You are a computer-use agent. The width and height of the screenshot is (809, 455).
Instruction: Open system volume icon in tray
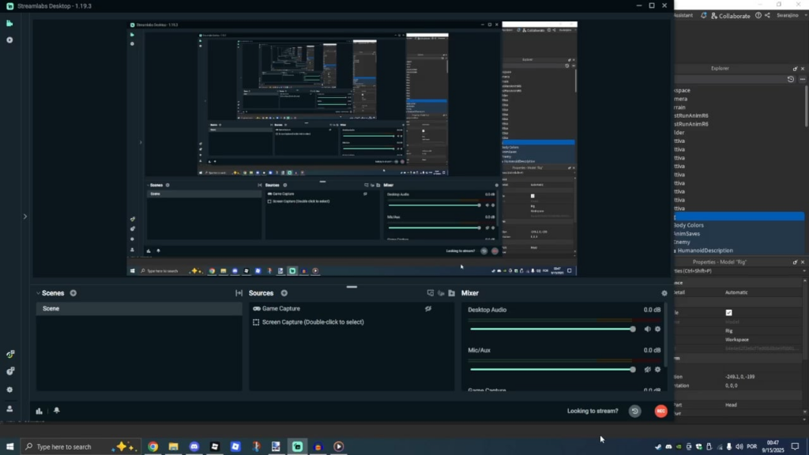pyautogui.click(x=739, y=447)
